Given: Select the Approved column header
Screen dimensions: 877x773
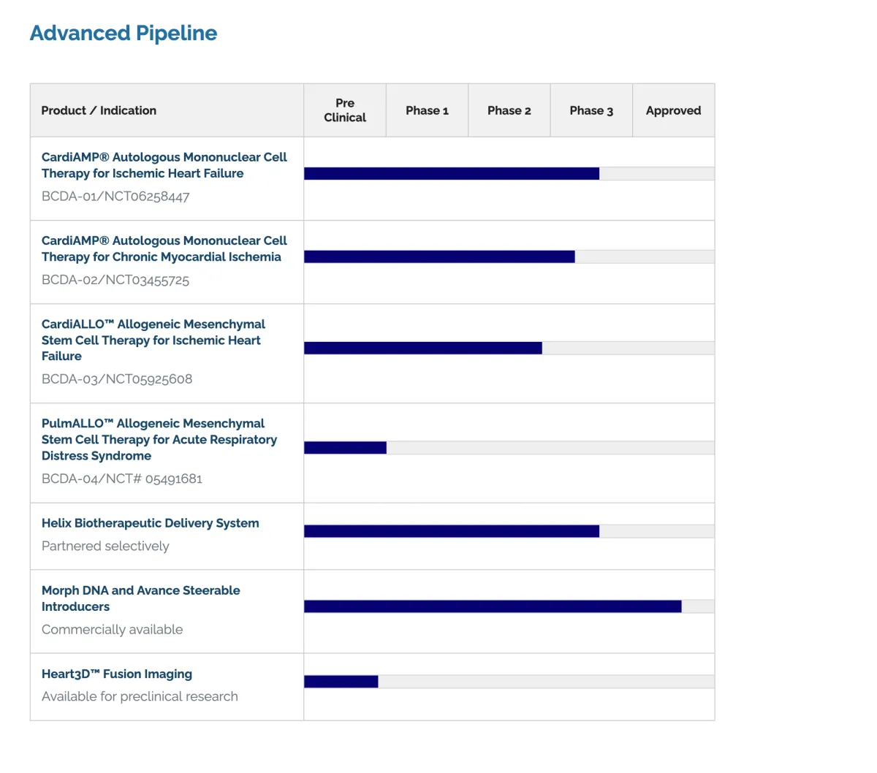Looking at the screenshot, I should 673,110.
